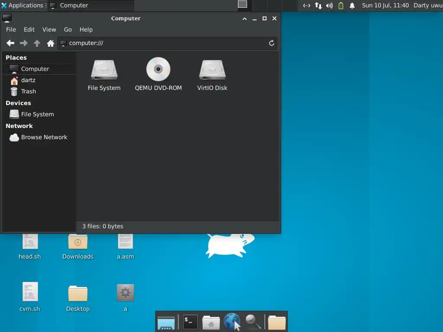The height and width of the screenshot is (332, 443).
Task: Open dartz home folder in sidebar
Action: point(39,80)
